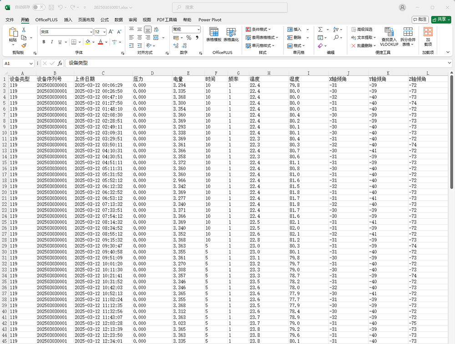
Task: Switch to the 公式 ribbon tab
Action: (105, 20)
